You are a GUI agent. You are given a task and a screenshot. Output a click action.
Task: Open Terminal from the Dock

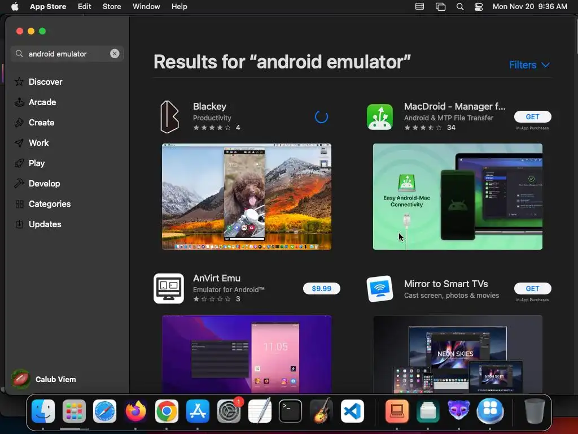pyautogui.click(x=291, y=411)
